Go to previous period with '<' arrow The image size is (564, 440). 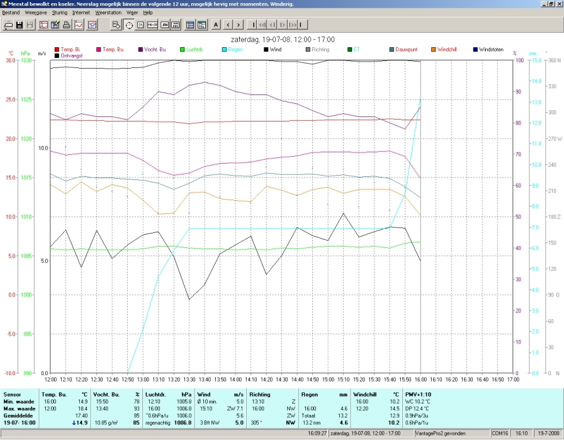pos(228,25)
